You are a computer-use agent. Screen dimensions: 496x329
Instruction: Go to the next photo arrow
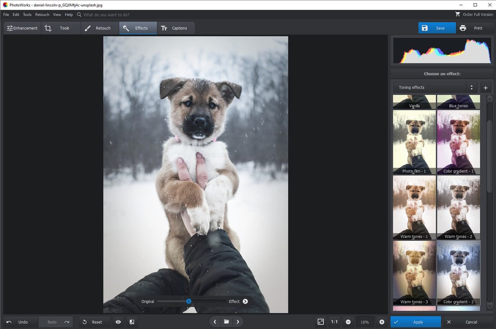coord(238,322)
